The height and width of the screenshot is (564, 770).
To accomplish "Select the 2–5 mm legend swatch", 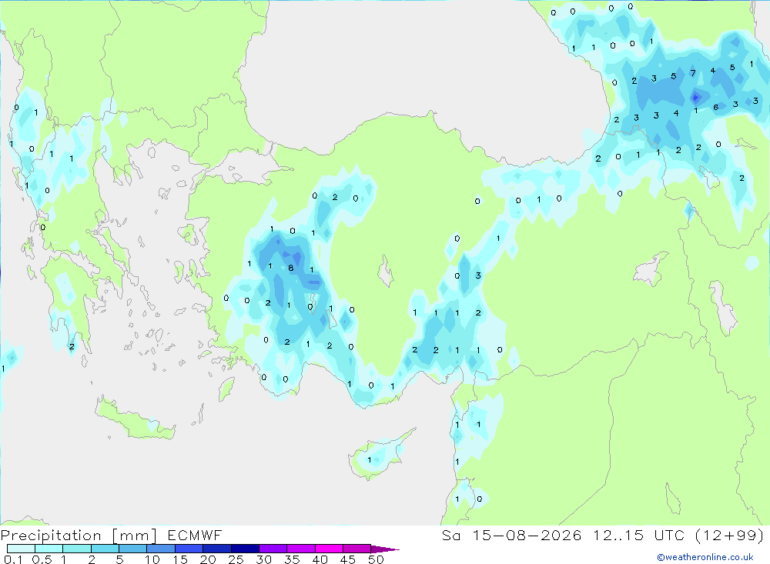I will point(105,549).
